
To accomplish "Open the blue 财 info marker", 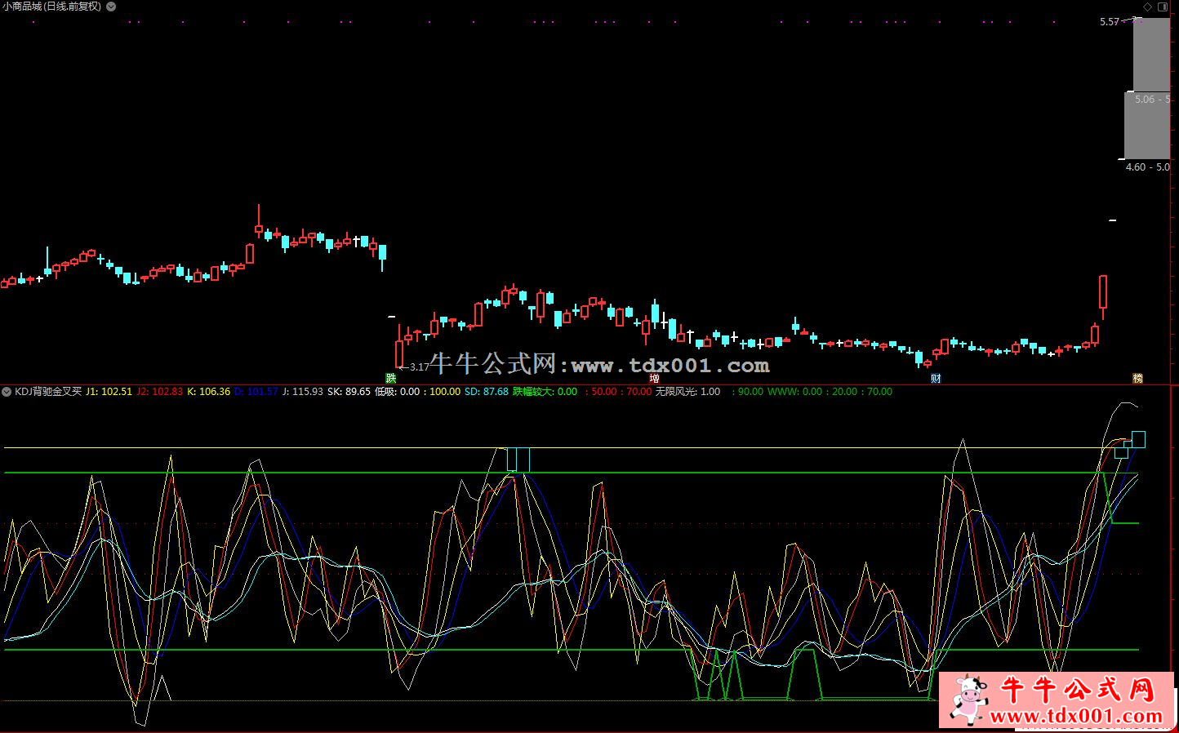I will [x=936, y=378].
